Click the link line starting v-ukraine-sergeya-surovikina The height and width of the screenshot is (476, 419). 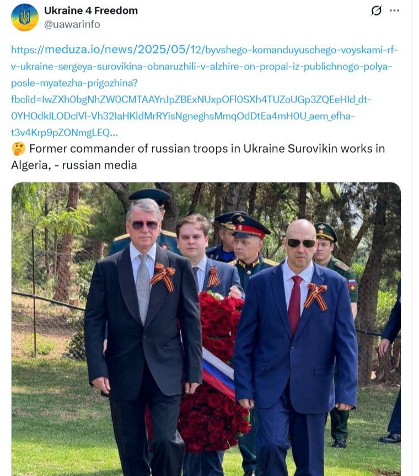click(x=202, y=66)
